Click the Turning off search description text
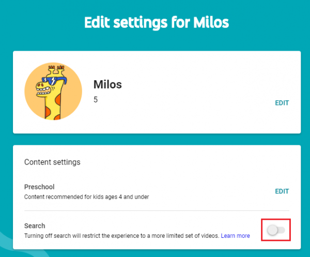The width and height of the screenshot is (310, 257). 121,236
